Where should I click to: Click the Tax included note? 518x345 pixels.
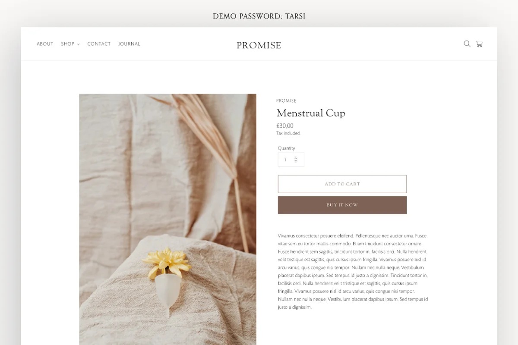pos(288,134)
